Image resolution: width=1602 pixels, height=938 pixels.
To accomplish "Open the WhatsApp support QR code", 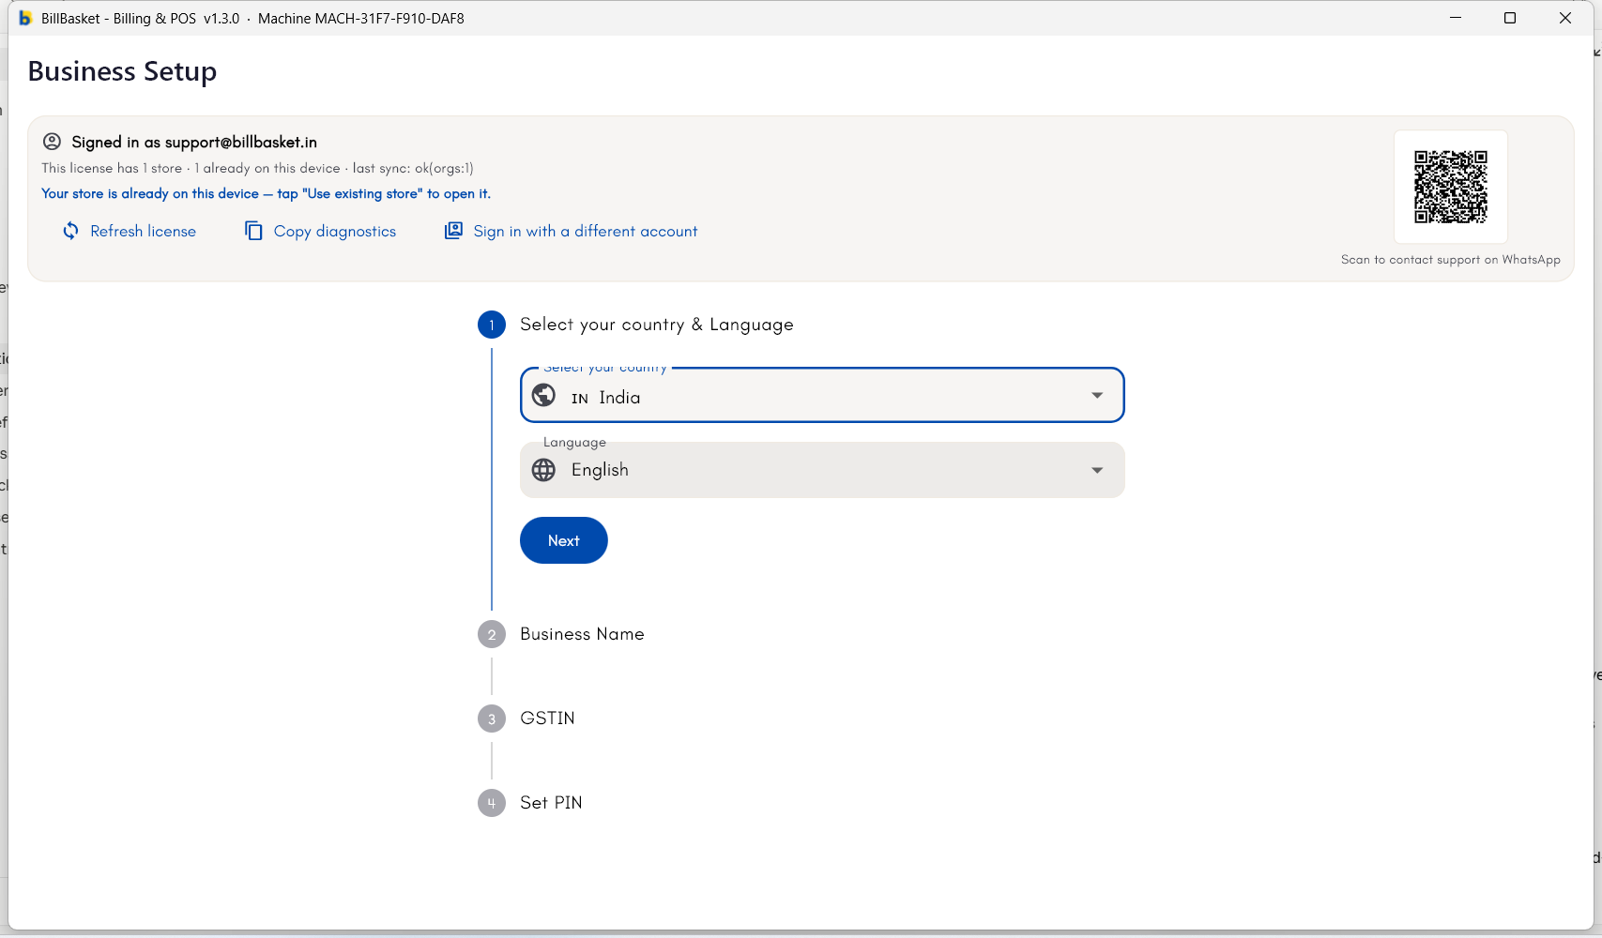I will (1451, 187).
